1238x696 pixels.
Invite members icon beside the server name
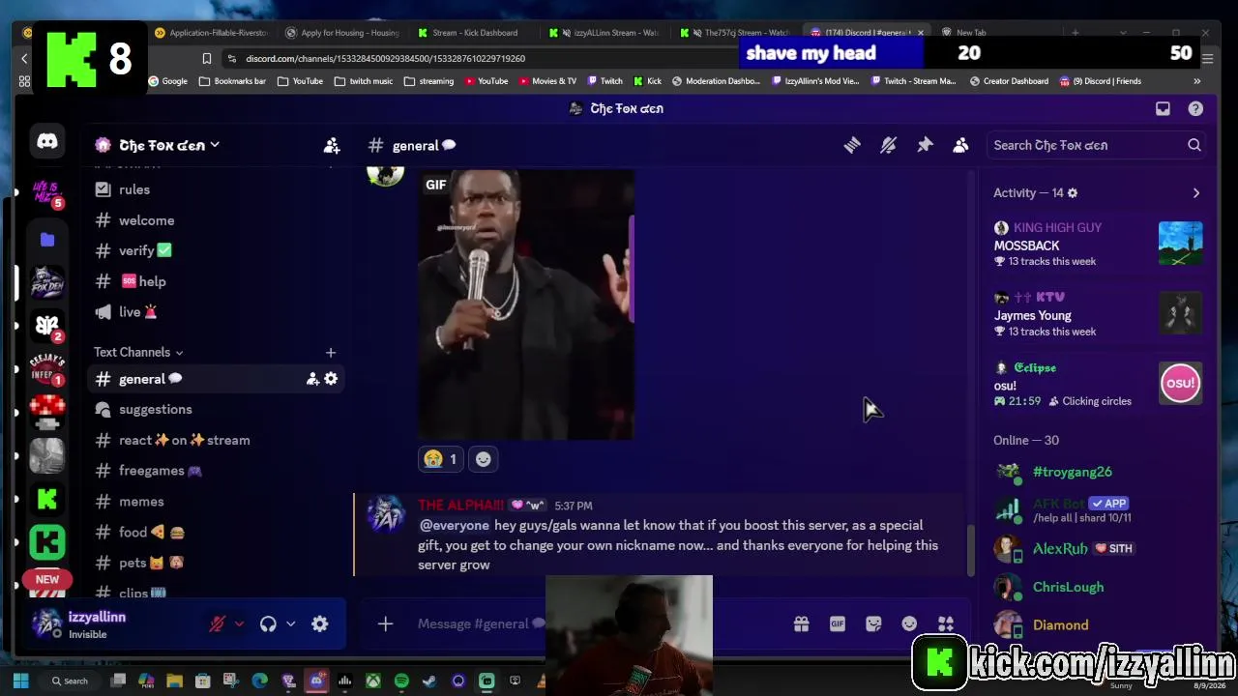[x=332, y=145]
